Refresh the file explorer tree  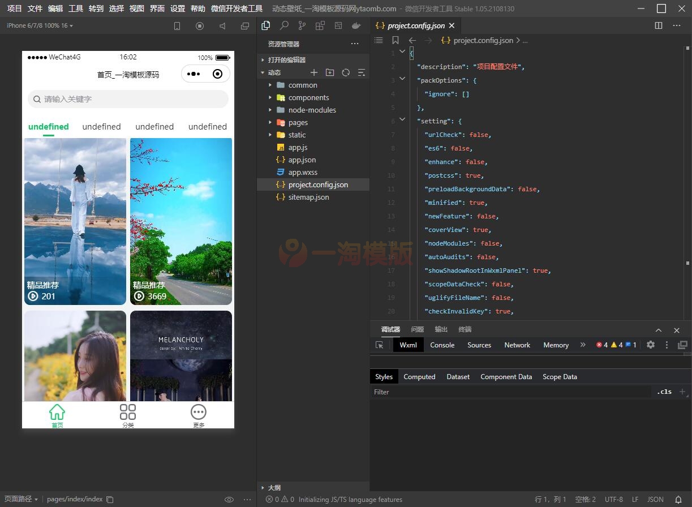346,72
